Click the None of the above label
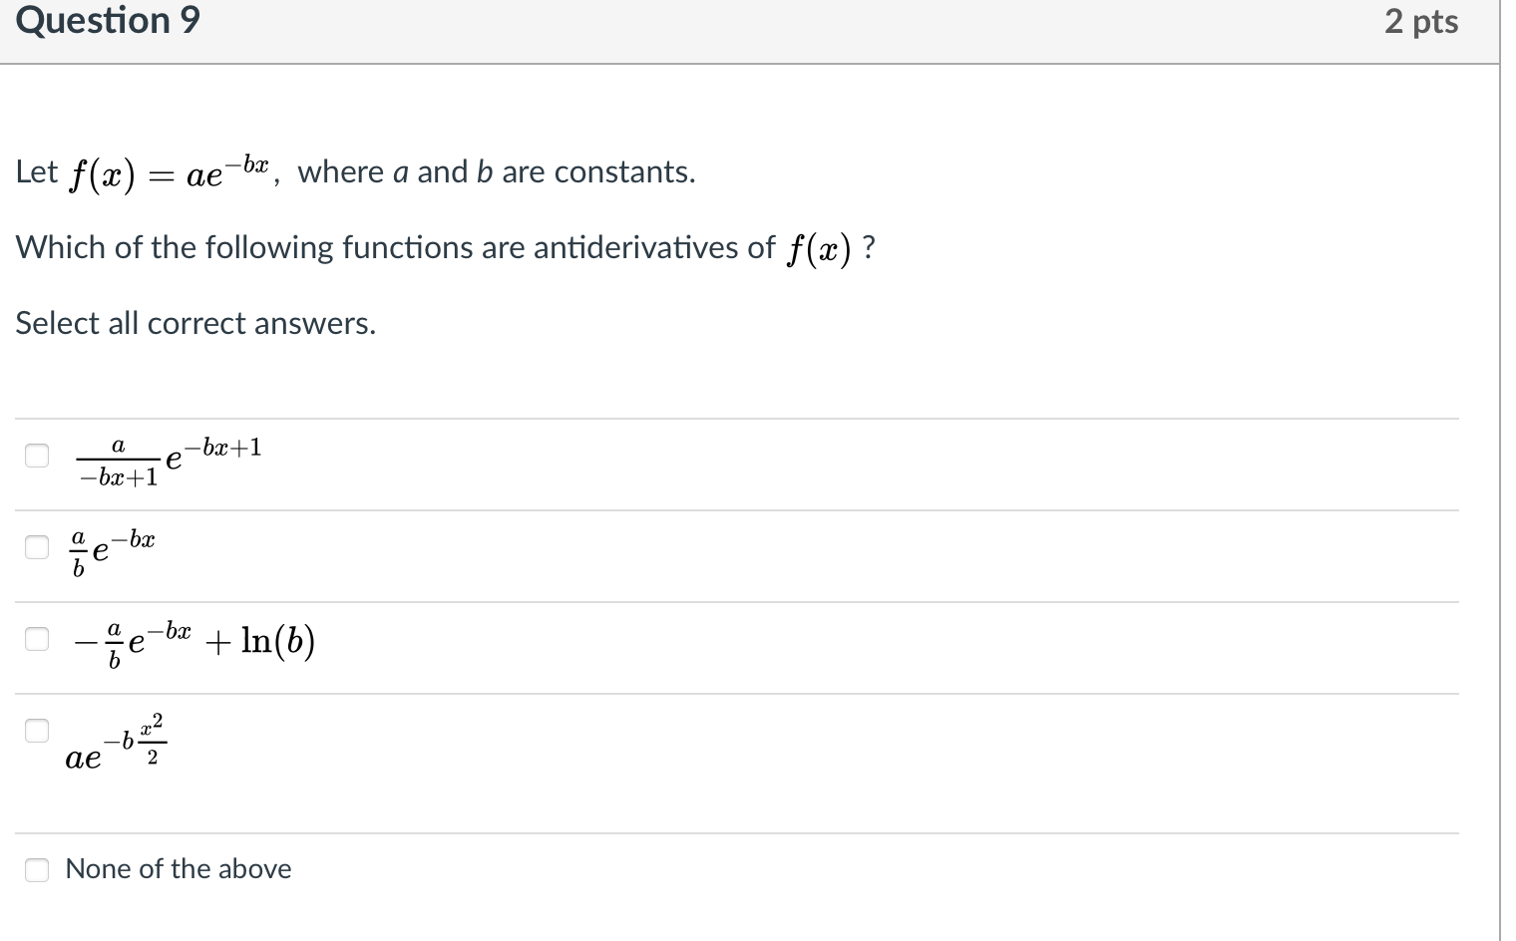1516x941 pixels. [179, 869]
